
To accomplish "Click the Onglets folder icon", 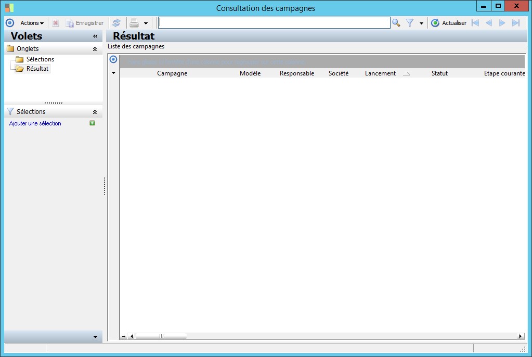I will [x=10, y=48].
